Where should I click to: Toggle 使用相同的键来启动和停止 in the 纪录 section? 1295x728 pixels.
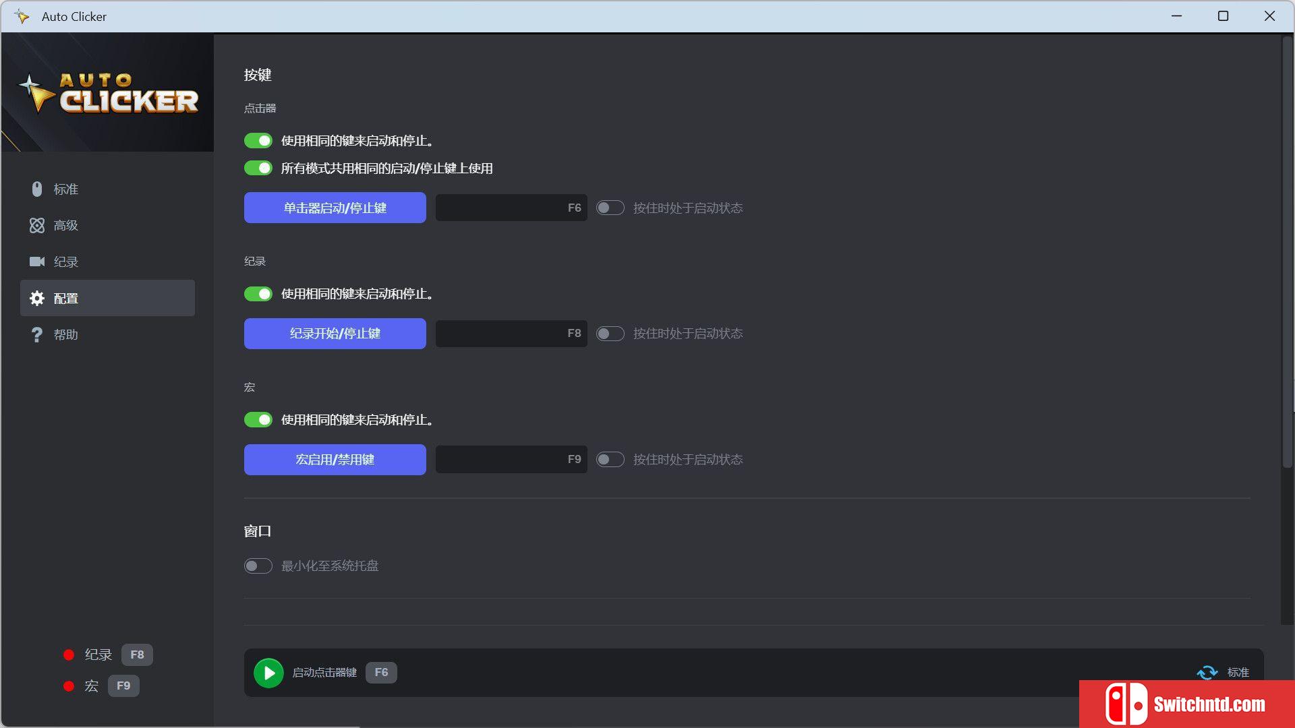(258, 294)
